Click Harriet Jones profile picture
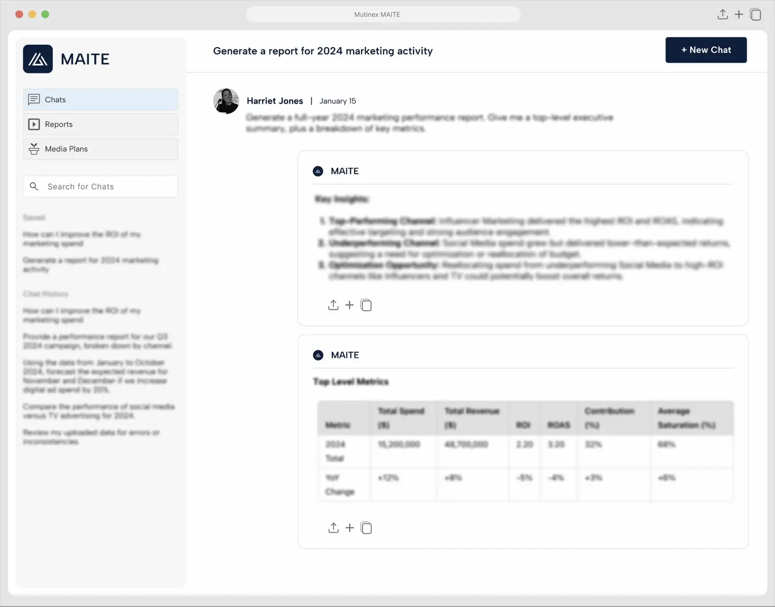This screenshot has height=607, width=775. (x=226, y=101)
